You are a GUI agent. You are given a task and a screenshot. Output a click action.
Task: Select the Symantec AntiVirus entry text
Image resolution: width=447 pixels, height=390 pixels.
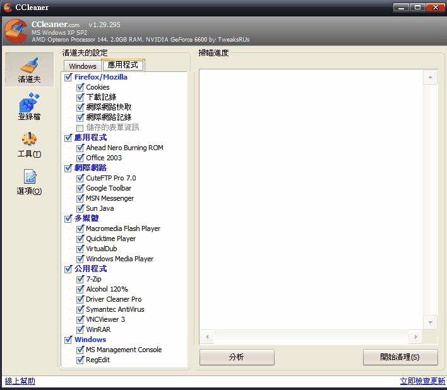(115, 309)
